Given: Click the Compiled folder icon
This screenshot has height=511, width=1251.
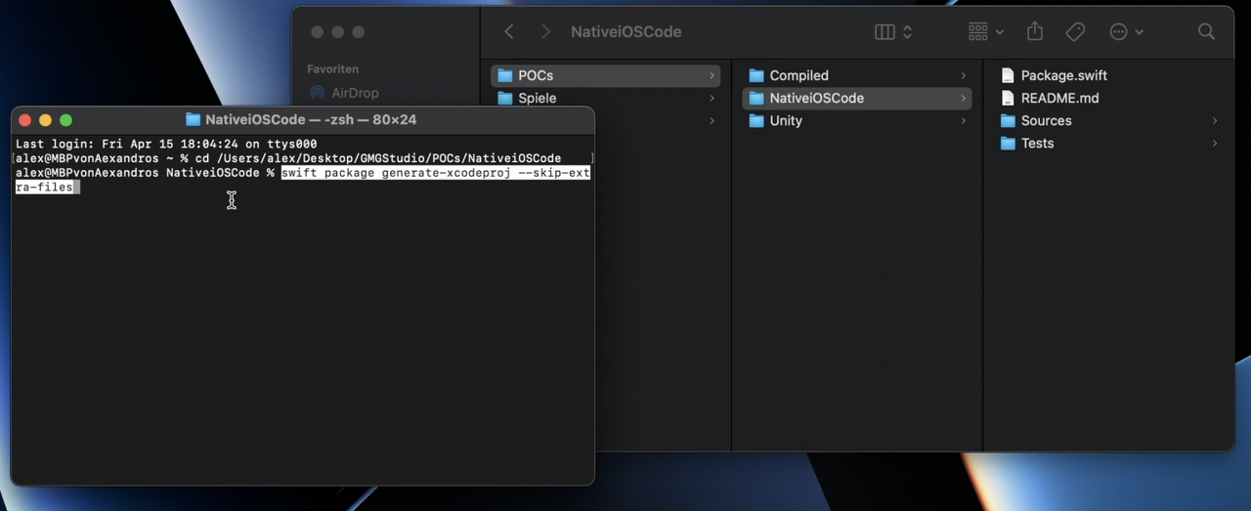Looking at the screenshot, I should 755,75.
